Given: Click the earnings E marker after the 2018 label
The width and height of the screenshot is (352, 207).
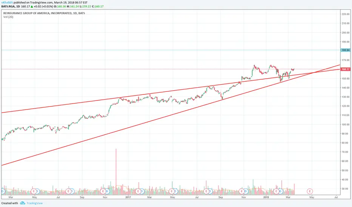Looking at the screenshot, I should [x=276, y=191].
